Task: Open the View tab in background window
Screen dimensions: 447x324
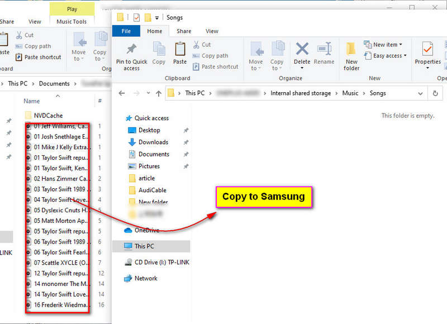Action: tap(35, 22)
